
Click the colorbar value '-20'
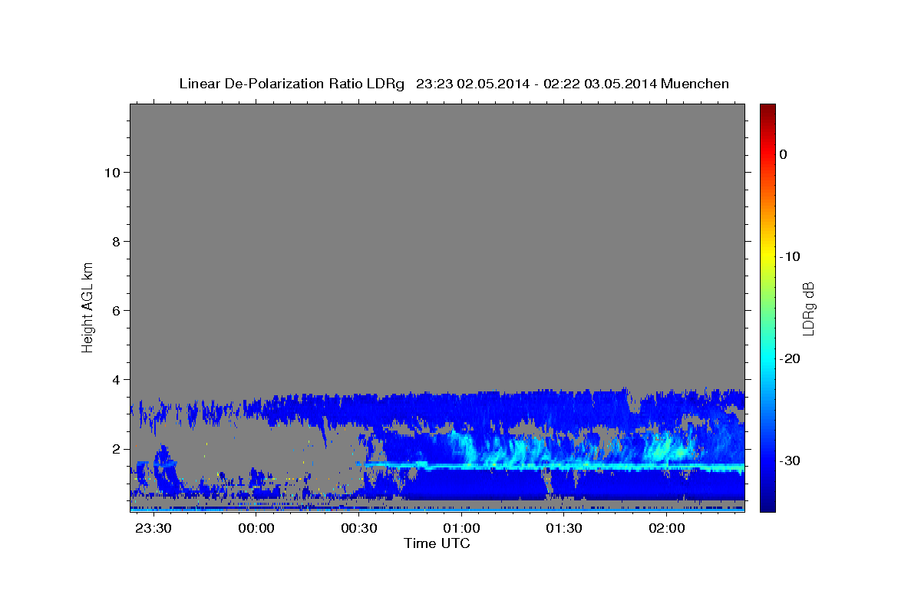[x=790, y=358]
